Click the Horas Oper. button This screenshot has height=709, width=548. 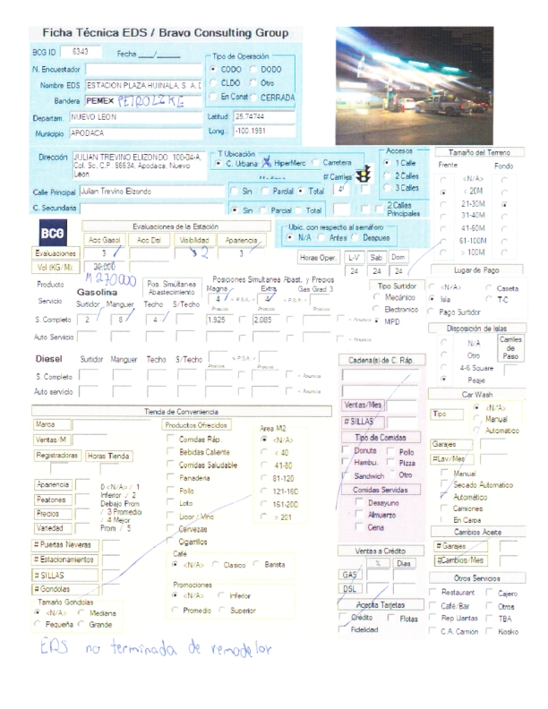318,257
